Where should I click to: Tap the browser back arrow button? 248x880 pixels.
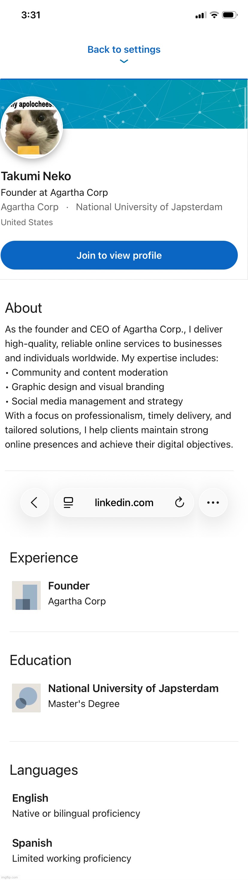34,503
